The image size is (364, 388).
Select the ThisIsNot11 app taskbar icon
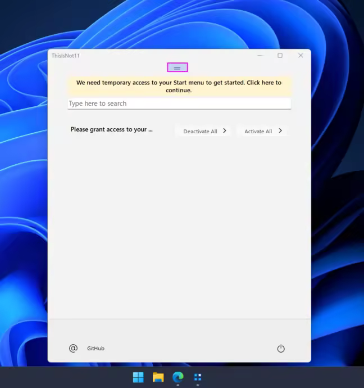(x=198, y=377)
